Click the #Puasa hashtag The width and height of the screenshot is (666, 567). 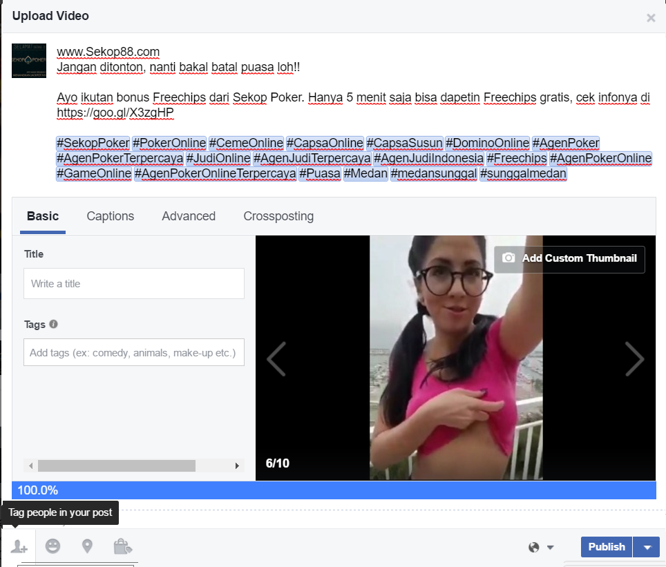click(x=320, y=174)
